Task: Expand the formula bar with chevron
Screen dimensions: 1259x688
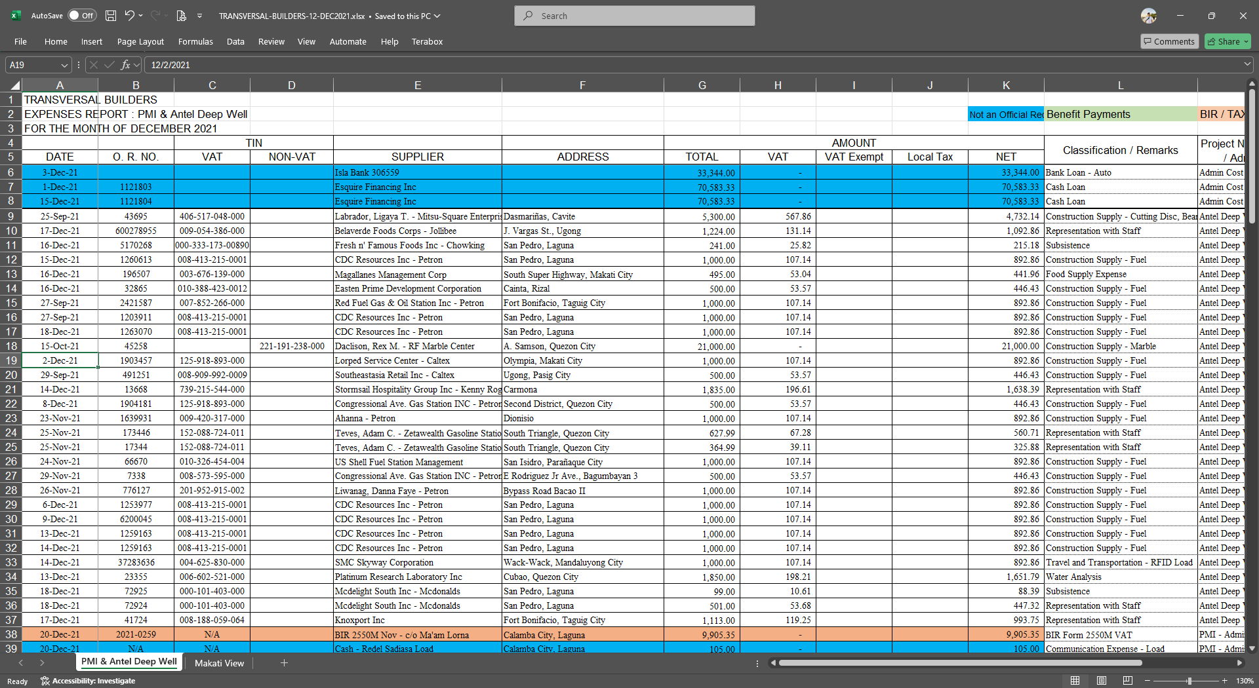Action: 1247,64
